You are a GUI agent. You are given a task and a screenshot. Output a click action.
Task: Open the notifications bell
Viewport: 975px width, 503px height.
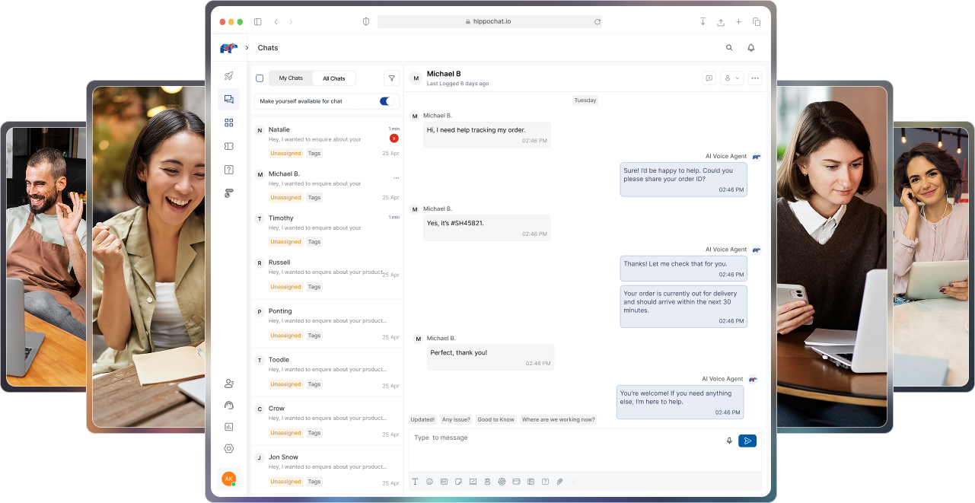(751, 48)
